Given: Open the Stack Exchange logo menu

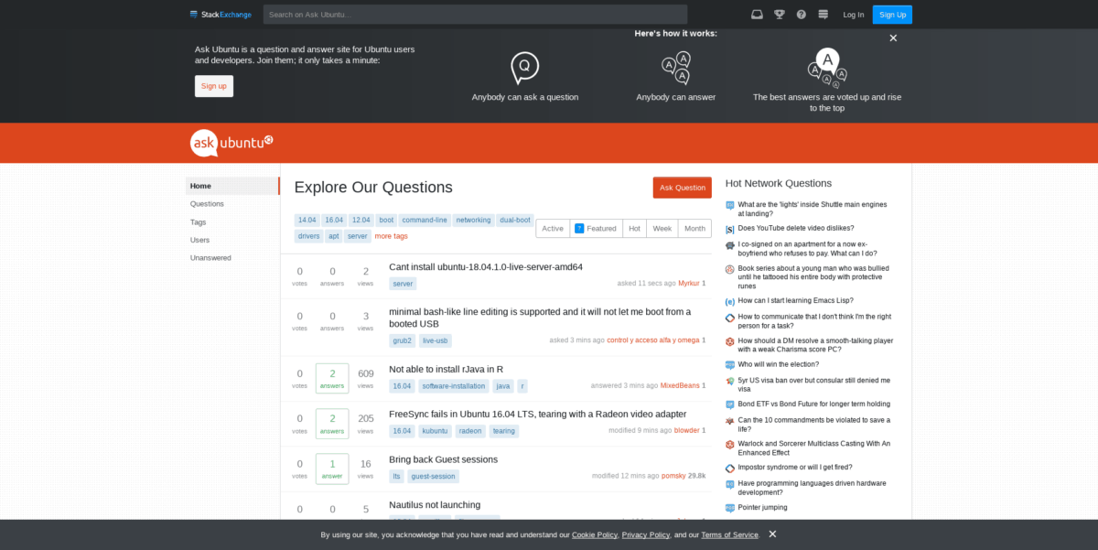Looking at the screenshot, I should [219, 14].
